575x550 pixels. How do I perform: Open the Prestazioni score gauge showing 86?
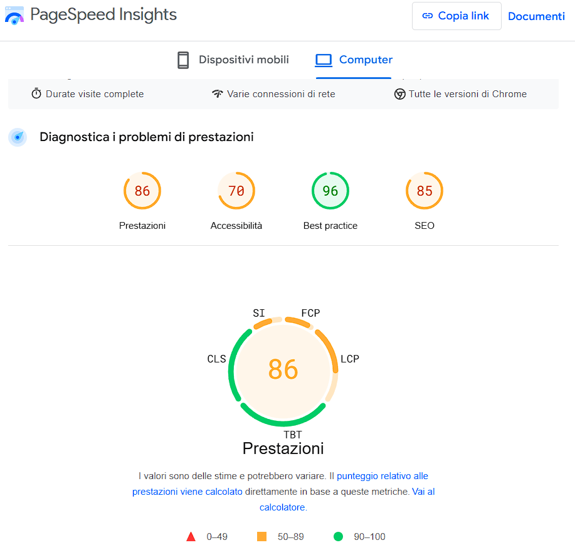pyautogui.click(x=142, y=191)
